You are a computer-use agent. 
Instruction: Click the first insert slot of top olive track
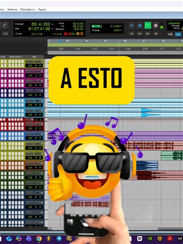tap(2, 61)
